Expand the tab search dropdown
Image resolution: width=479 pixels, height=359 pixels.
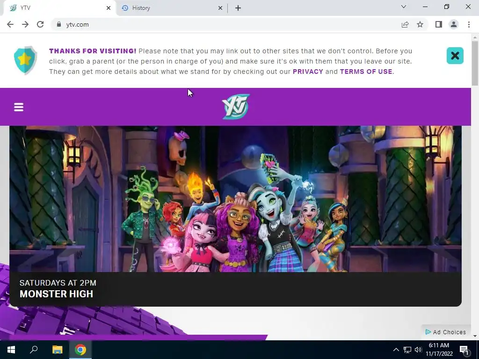click(404, 7)
